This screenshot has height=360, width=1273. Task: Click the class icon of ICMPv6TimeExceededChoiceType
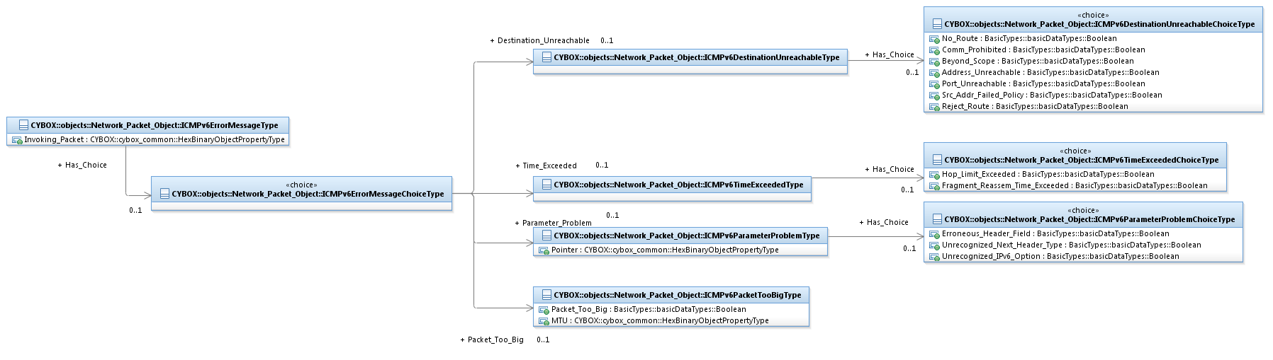tap(937, 160)
